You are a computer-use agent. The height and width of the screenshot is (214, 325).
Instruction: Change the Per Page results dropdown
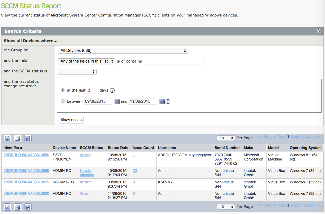pyautogui.click(x=226, y=138)
